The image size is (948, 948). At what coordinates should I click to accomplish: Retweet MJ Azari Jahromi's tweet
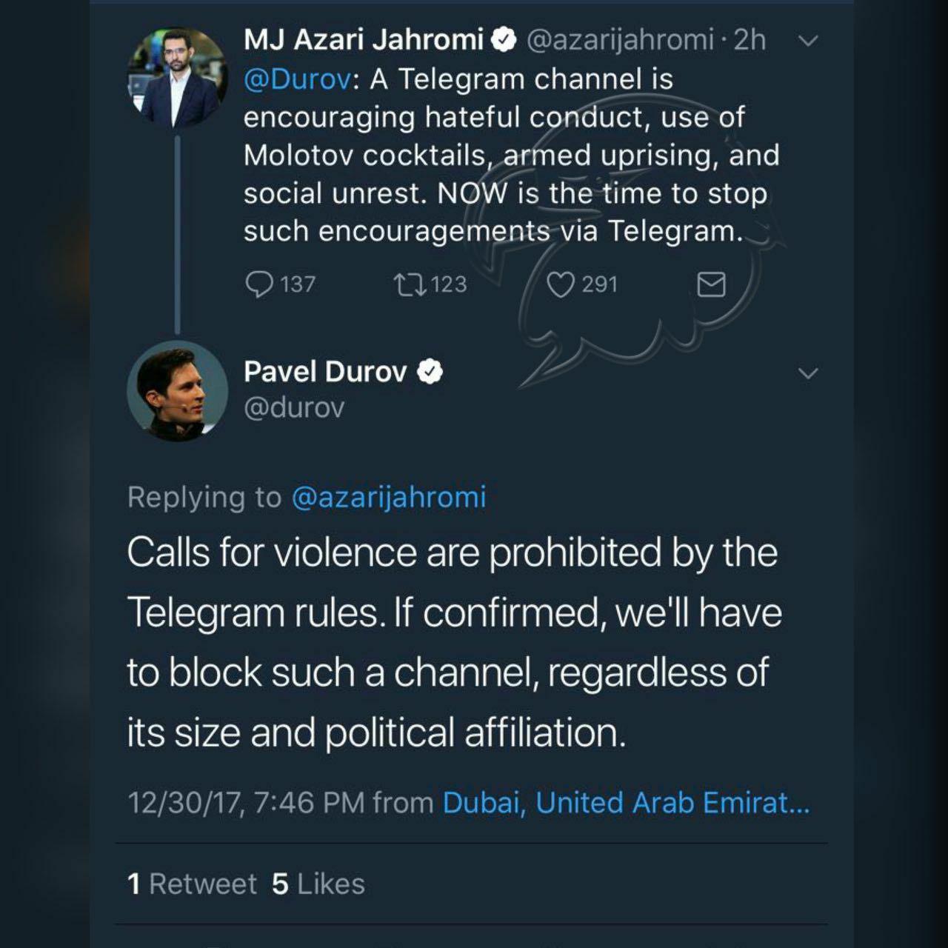point(410,284)
